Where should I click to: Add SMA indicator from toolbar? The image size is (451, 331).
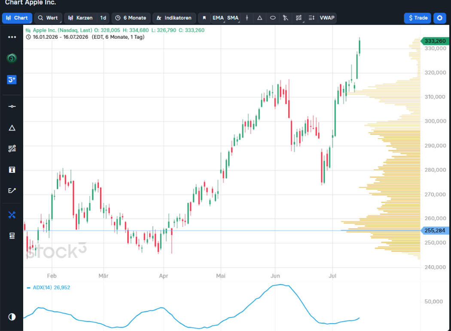233,18
